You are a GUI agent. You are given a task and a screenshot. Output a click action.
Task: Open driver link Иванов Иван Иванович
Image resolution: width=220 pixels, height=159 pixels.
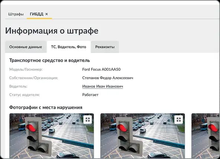103,86
